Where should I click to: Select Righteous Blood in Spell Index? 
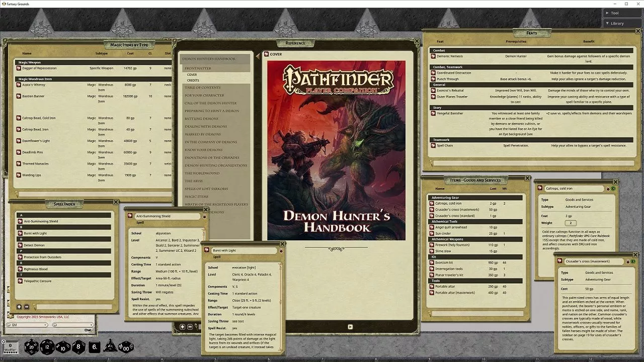tap(36, 269)
